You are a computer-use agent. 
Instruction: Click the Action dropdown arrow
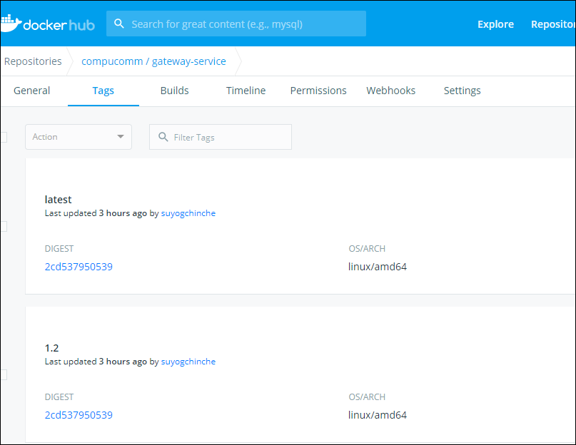point(120,137)
